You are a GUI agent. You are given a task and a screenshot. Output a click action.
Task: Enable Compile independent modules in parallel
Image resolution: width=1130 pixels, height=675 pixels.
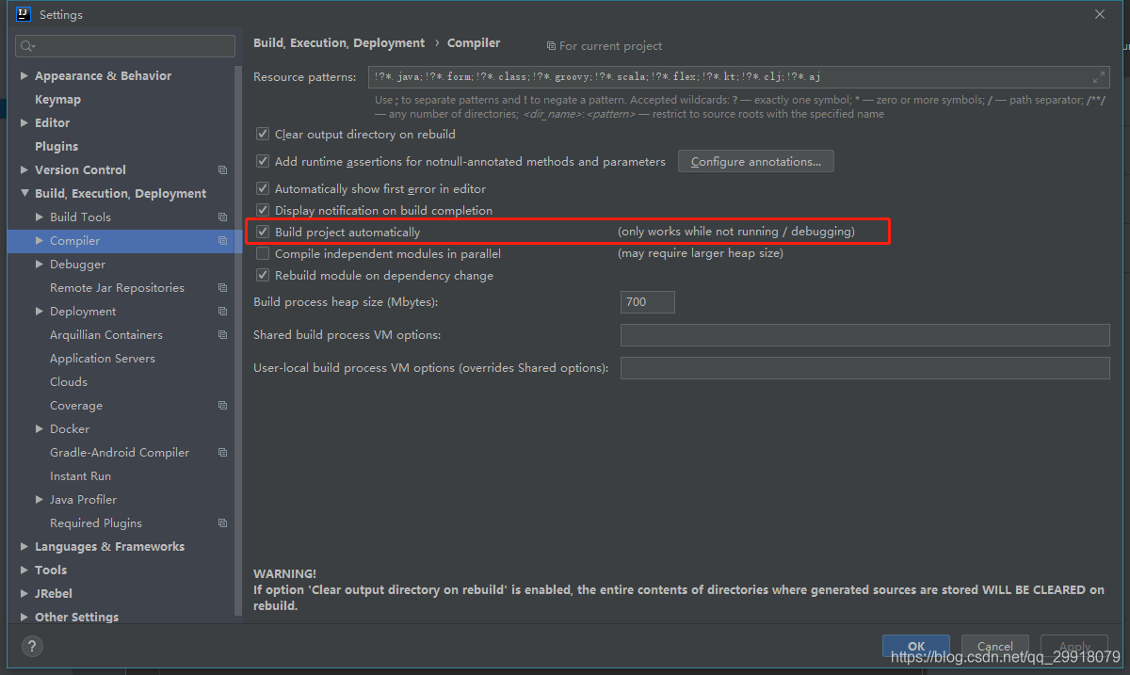point(263,253)
